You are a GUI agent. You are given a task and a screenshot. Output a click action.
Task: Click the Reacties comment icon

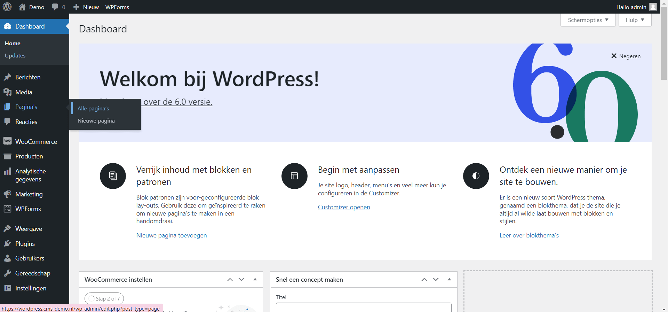tap(8, 122)
